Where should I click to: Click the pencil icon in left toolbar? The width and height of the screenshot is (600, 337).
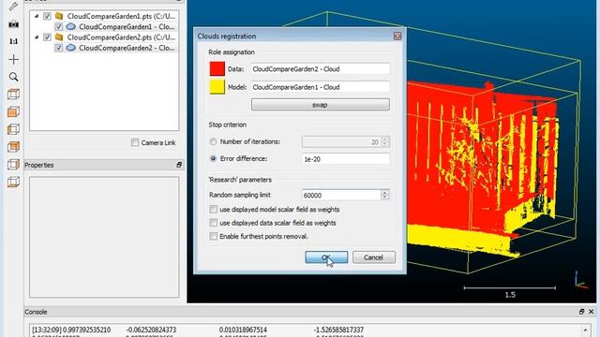(x=13, y=6)
